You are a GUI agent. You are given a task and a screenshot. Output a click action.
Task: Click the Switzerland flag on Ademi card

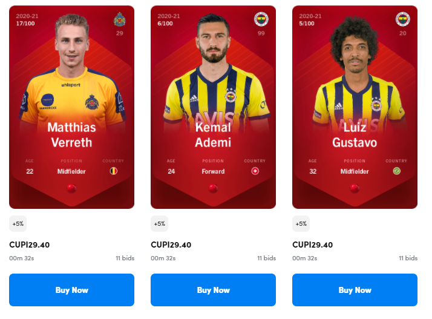255,171
